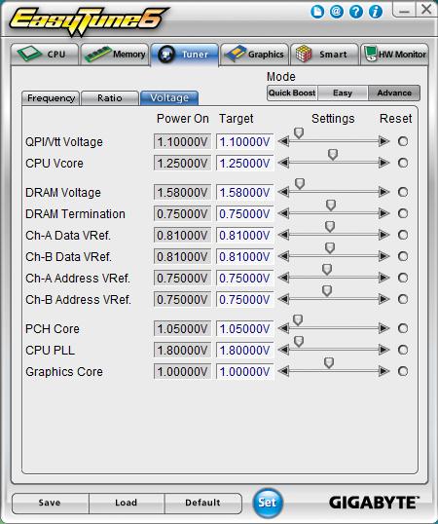
Task: Click QPI/Vtt Voltage target value field
Action: pyautogui.click(x=244, y=141)
